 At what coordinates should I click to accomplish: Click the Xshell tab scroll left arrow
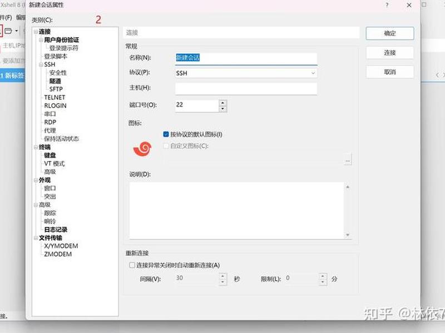(437, 75)
